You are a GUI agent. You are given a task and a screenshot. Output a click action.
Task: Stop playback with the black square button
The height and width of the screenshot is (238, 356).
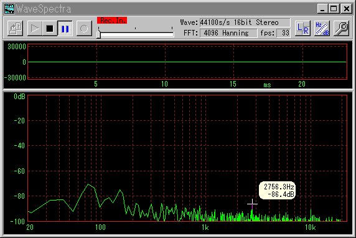(x=50, y=29)
